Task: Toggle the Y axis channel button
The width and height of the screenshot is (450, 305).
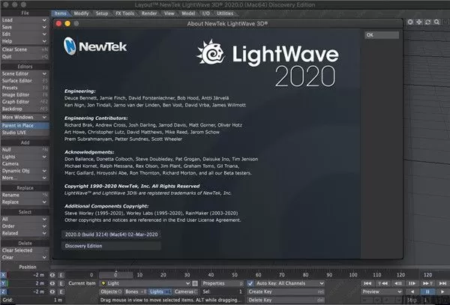Action: (x=4, y=283)
